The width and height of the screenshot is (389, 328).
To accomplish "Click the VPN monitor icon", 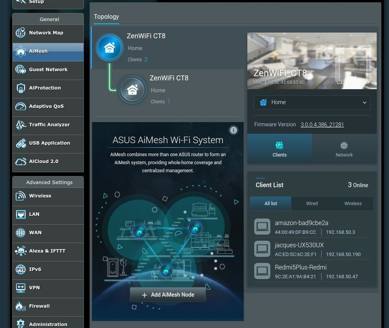I will pyautogui.click(x=21, y=288).
